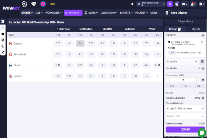This screenshot has width=207, height=138.
Task: Select Canada 2nd place no odds 1.2
Action: pyautogui.click(x=135, y=43)
